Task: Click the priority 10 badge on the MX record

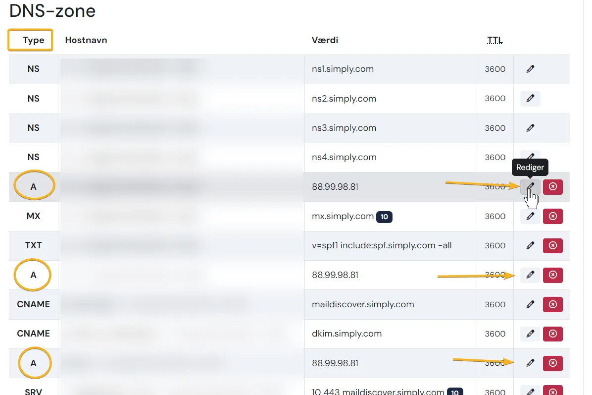Action: pyautogui.click(x=384, y=217)
